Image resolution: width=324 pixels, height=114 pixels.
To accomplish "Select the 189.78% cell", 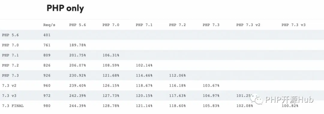I will (77, 45).
